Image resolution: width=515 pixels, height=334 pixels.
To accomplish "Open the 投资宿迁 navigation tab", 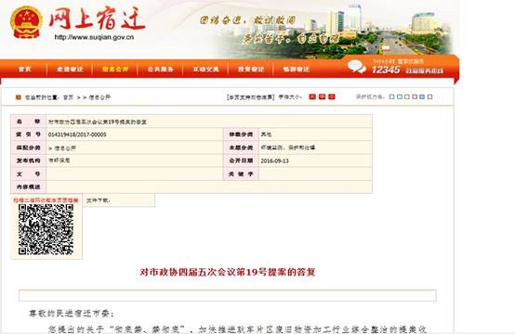I will point(251,70).
